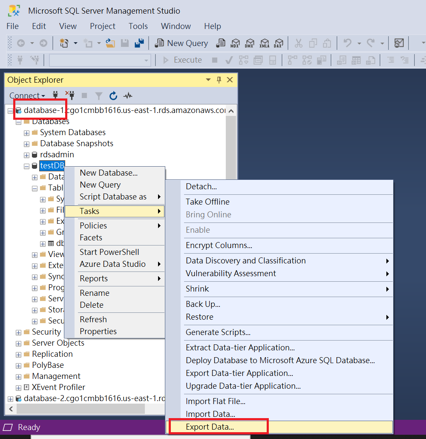
Task: Click the Cut scissors icon
Action: [298, 43]
